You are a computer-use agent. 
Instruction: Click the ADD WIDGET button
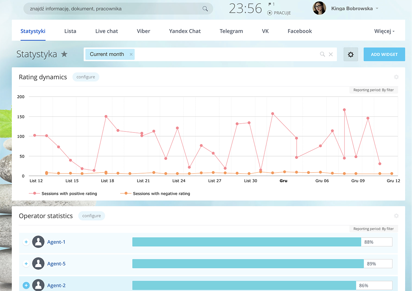[384, 54]
